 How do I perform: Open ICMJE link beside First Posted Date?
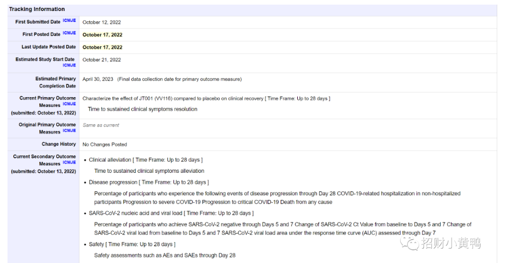click(69, 33)
